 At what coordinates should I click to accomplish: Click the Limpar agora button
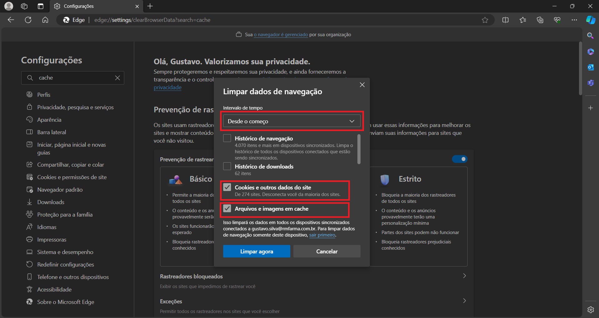(257, 251)
